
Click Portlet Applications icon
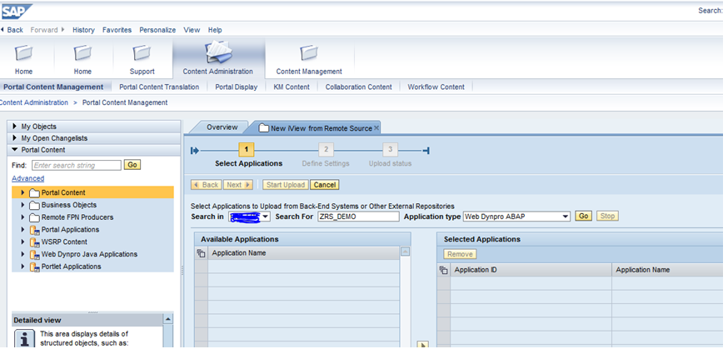click(x=34, y=267)
